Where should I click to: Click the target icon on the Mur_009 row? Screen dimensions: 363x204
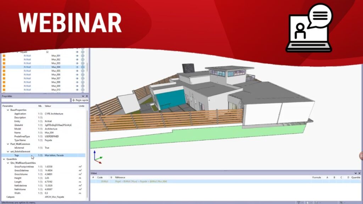point(83,86)
